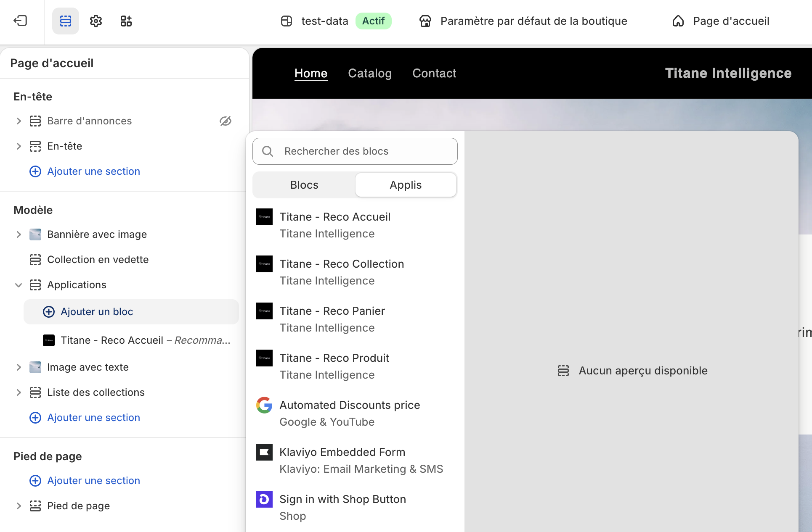
Task: Click Liste des collections section icon
Action: [x=35, y=392]
